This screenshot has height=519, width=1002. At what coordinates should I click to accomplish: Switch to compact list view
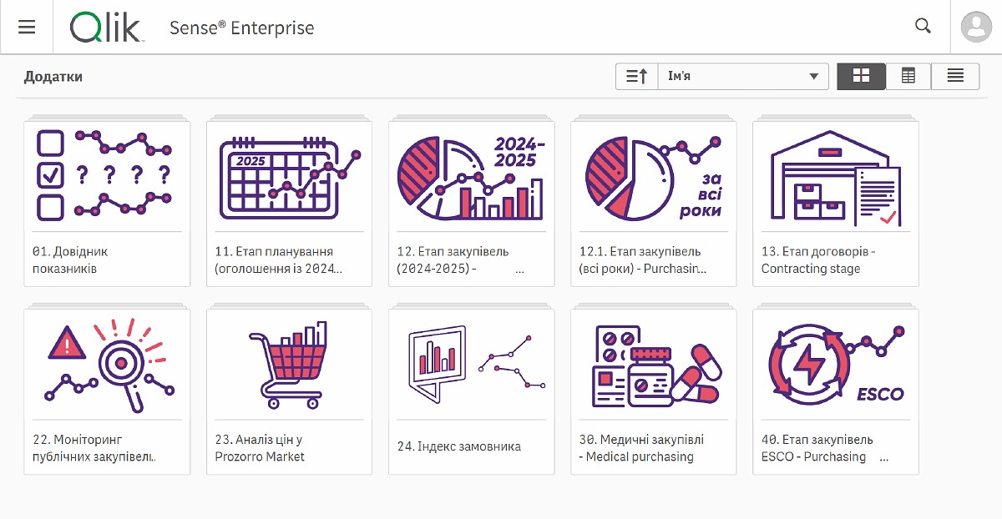pyautogui.click(x=955, y=76)
